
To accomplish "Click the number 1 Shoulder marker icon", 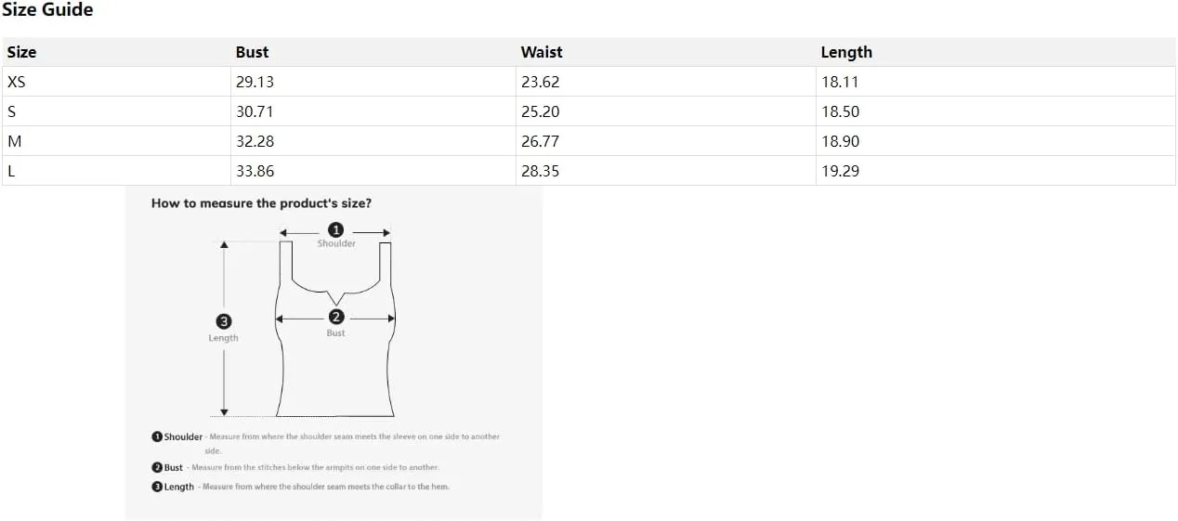I will tap(336, 229).
